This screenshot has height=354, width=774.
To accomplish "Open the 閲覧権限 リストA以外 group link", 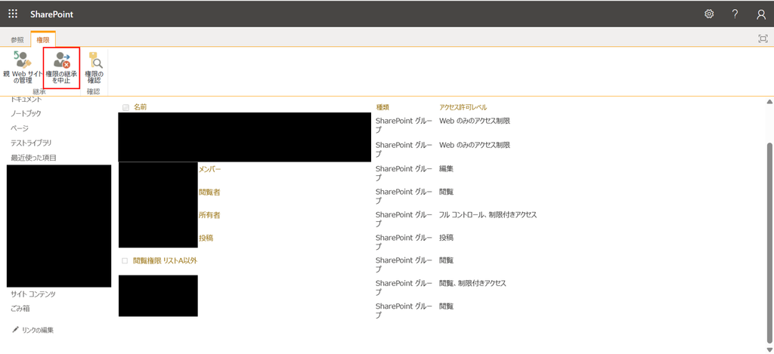I will [165, 260].
